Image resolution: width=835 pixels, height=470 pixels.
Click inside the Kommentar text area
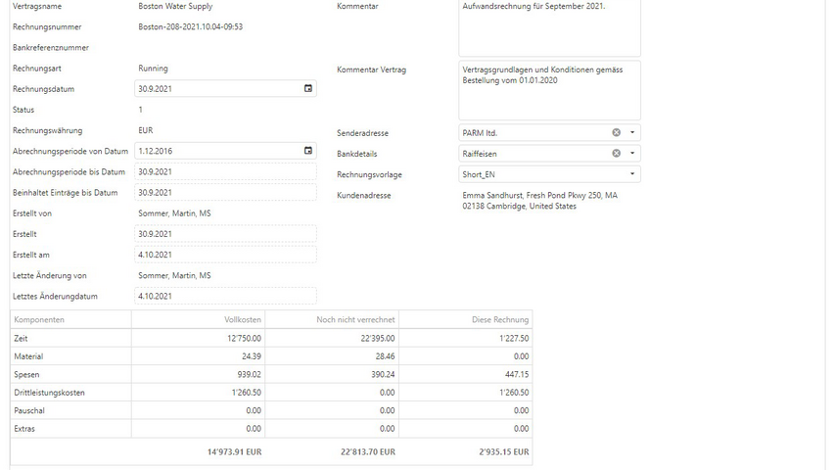point(548,29)
